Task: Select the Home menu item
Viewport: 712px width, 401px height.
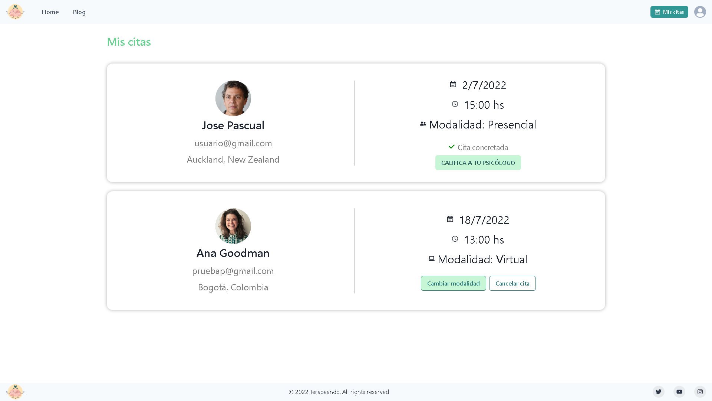Action: 50,12
